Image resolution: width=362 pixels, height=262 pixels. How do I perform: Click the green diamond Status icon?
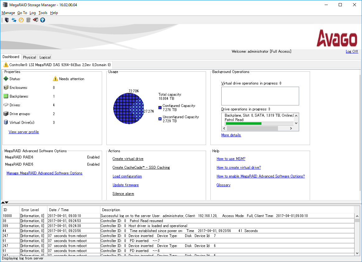6,79
